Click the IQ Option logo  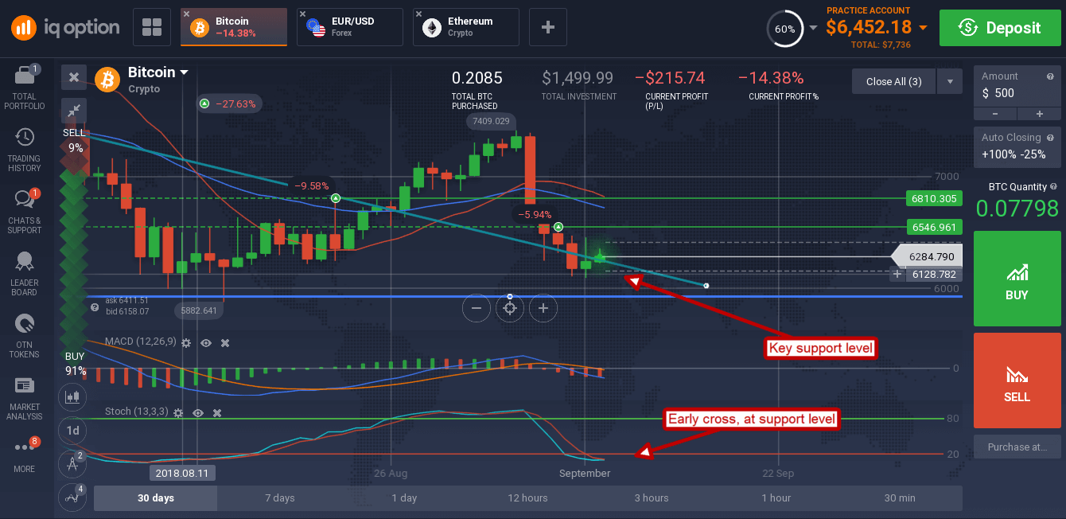click(x=64, y=28)
